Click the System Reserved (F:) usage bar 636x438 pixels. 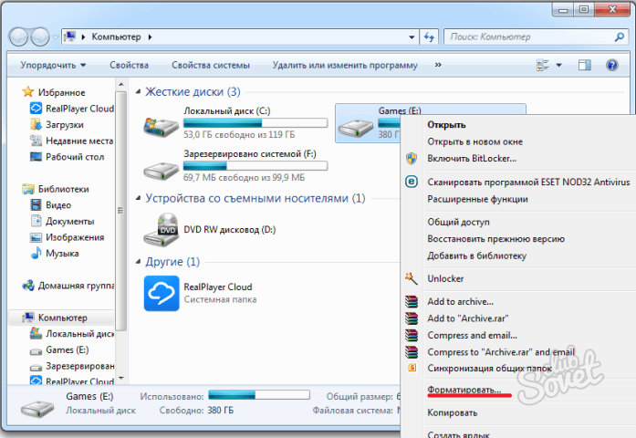pos(255,166)
